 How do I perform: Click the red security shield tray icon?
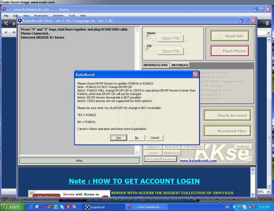pyautogui.click(x=254, y=207)
